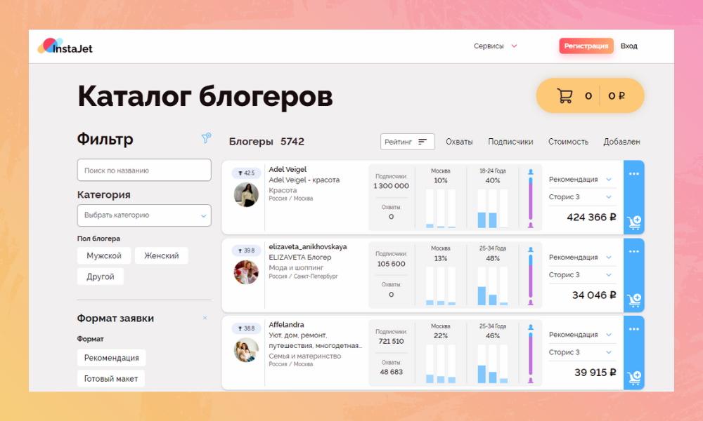Click the Поиск по названию search field
This screenshot has height=421, width=703.
tap(143, 171)
